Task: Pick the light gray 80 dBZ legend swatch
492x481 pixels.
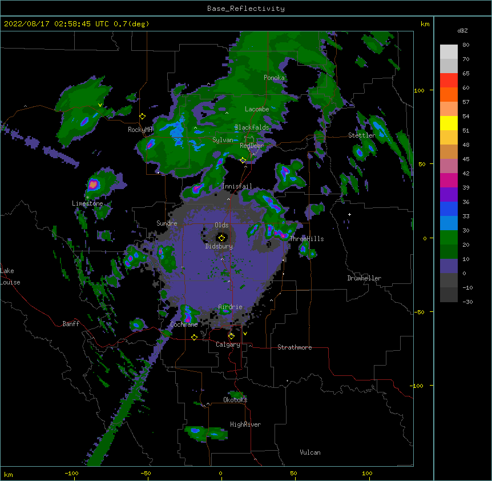Action: tap(449, 52)
